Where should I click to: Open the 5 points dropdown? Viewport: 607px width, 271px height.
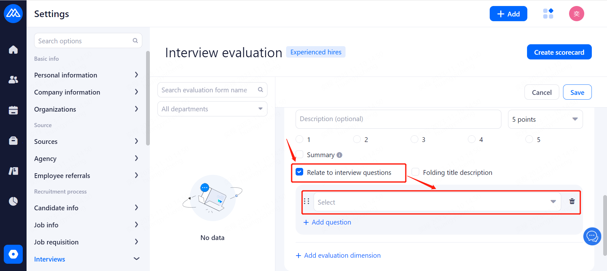[x=545, y=119]
